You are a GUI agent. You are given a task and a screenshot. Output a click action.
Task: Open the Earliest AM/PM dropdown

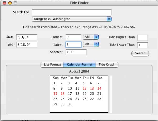point(91,37)
